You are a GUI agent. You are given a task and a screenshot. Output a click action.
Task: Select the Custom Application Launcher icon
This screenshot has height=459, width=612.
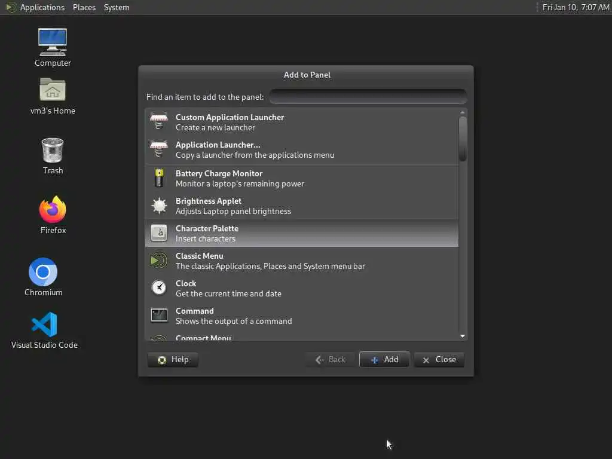[x=159, y=121]
